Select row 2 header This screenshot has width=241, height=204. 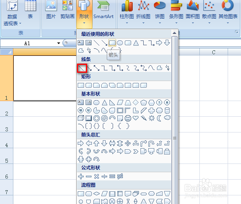coord(7,109)
